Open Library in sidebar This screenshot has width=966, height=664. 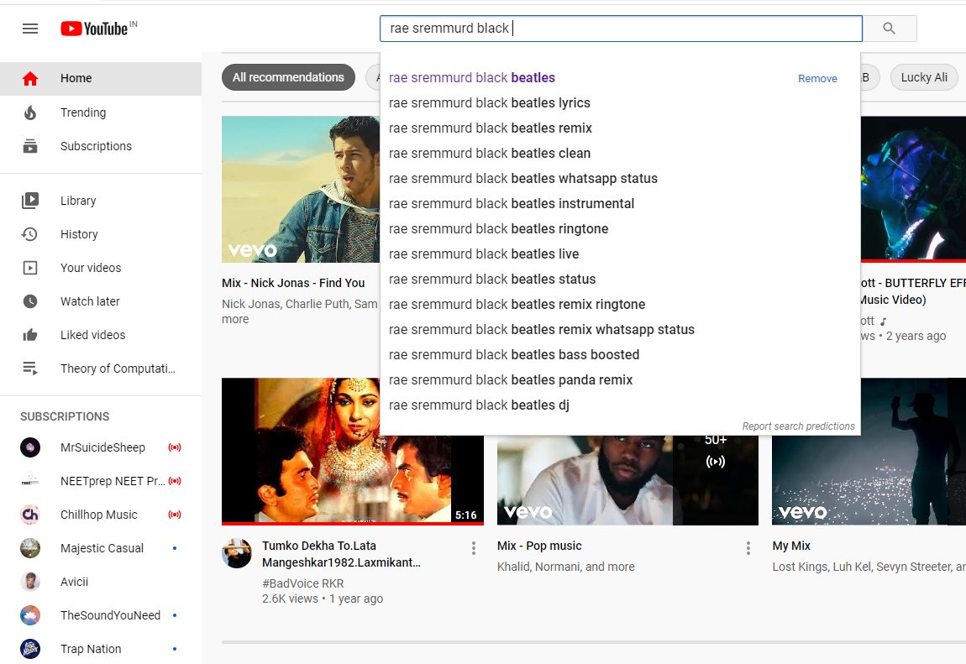pyautogui.click(x=101, y=201)
